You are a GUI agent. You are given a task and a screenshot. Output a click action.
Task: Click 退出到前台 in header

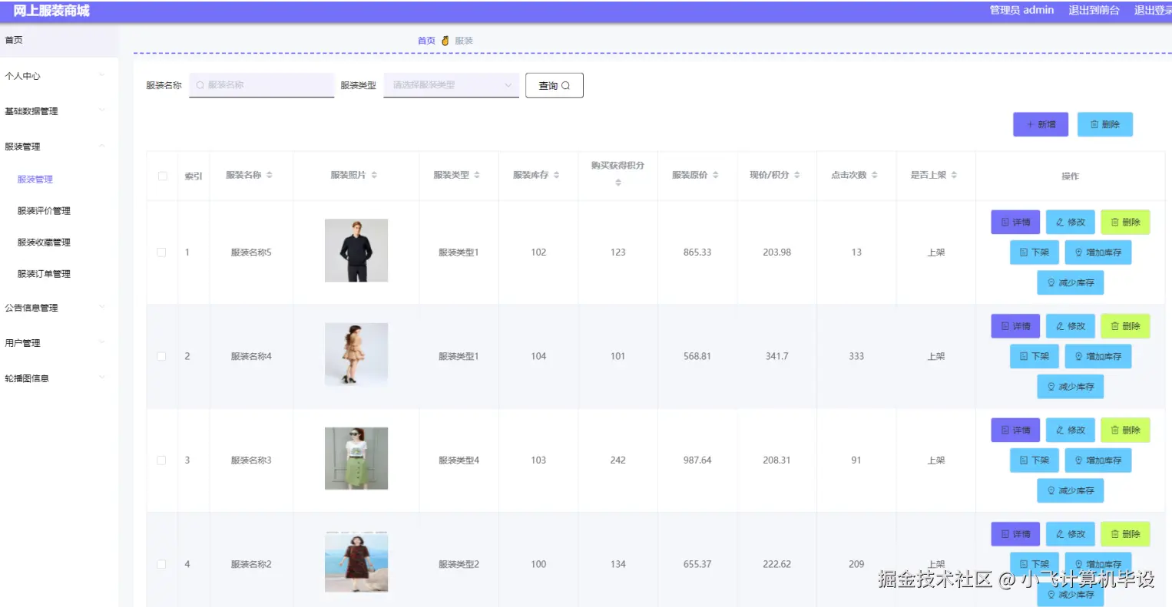(1094, 10)
